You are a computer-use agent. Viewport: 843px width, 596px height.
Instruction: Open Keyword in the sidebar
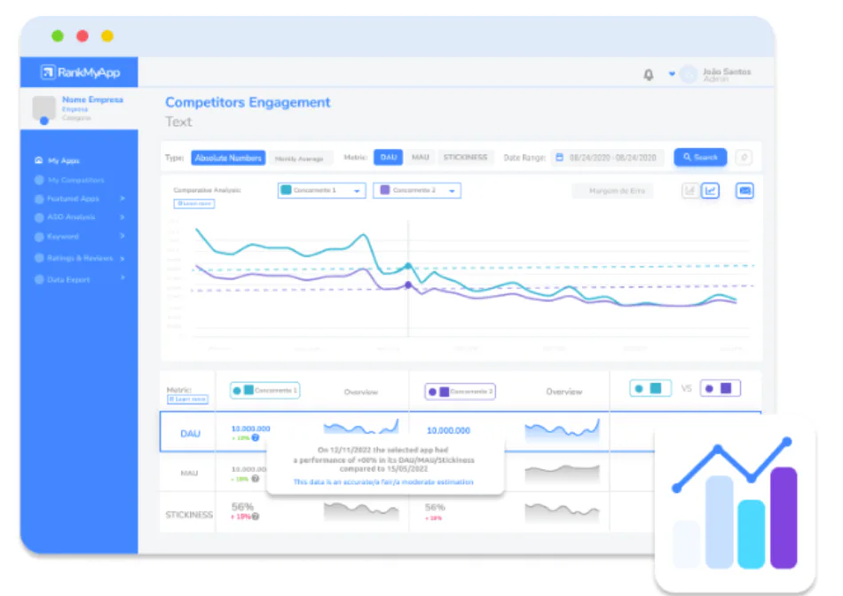[63, 237]
